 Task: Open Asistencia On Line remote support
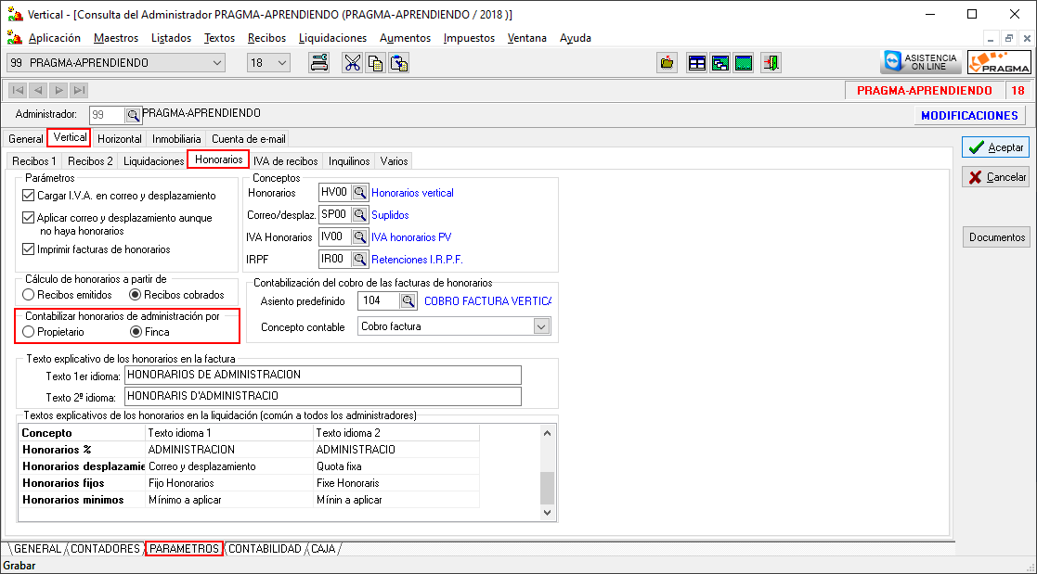click(919, 62)
